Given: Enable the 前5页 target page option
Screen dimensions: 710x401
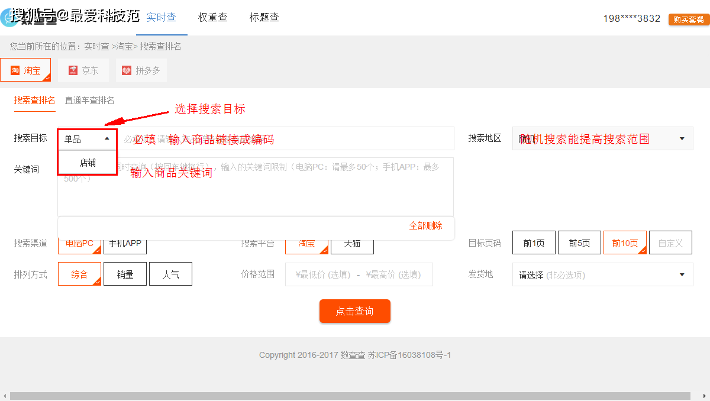Looking at the screenshot, I should pos(579,242).
